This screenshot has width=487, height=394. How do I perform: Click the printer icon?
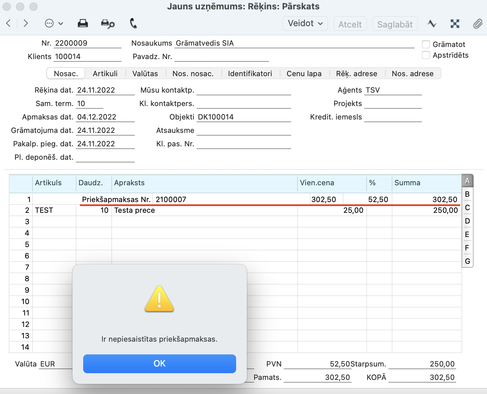pos(83,23)
